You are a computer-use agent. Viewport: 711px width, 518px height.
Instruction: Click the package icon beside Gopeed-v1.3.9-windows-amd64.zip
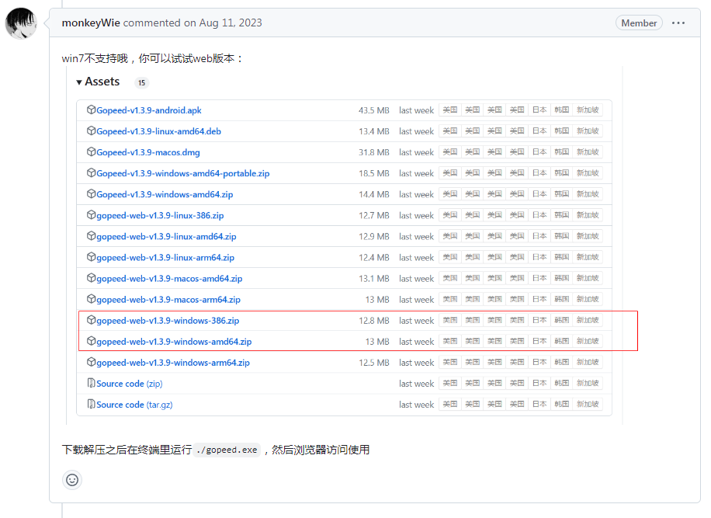[91, 193]
